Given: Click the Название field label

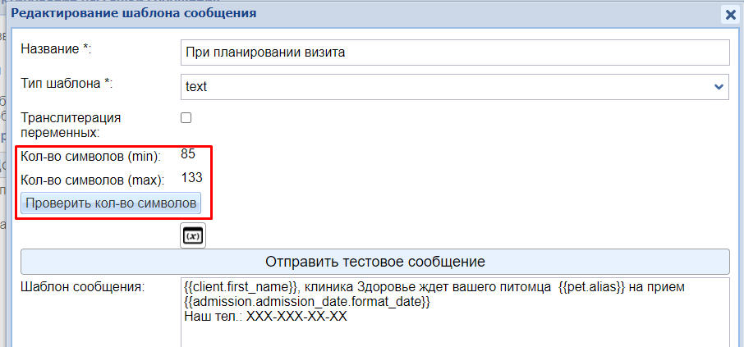Looking at the screenshot, I should click(56, 49).
